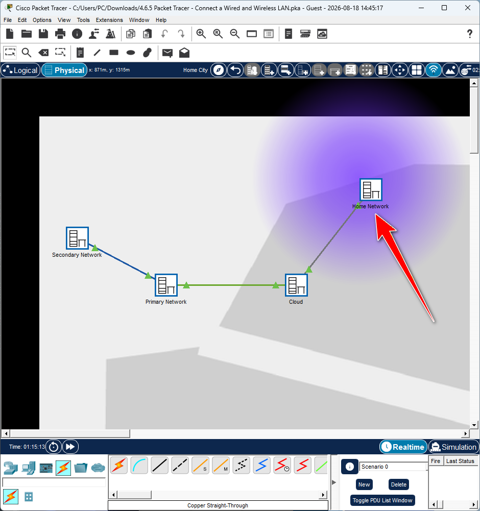Activate the Delete tool
The width and height of the screenshot is (480, 511).
[x=43, y=53]
